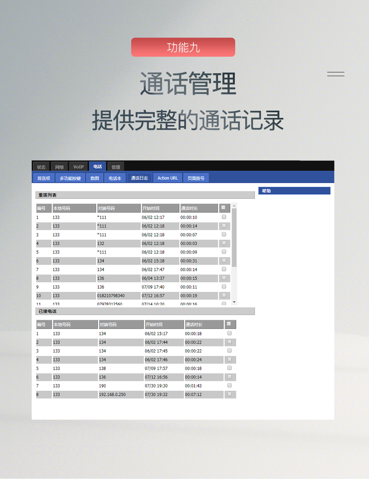
Task: Tick checkbox for redial entry 018210798340
Action: tap(224, 295)
